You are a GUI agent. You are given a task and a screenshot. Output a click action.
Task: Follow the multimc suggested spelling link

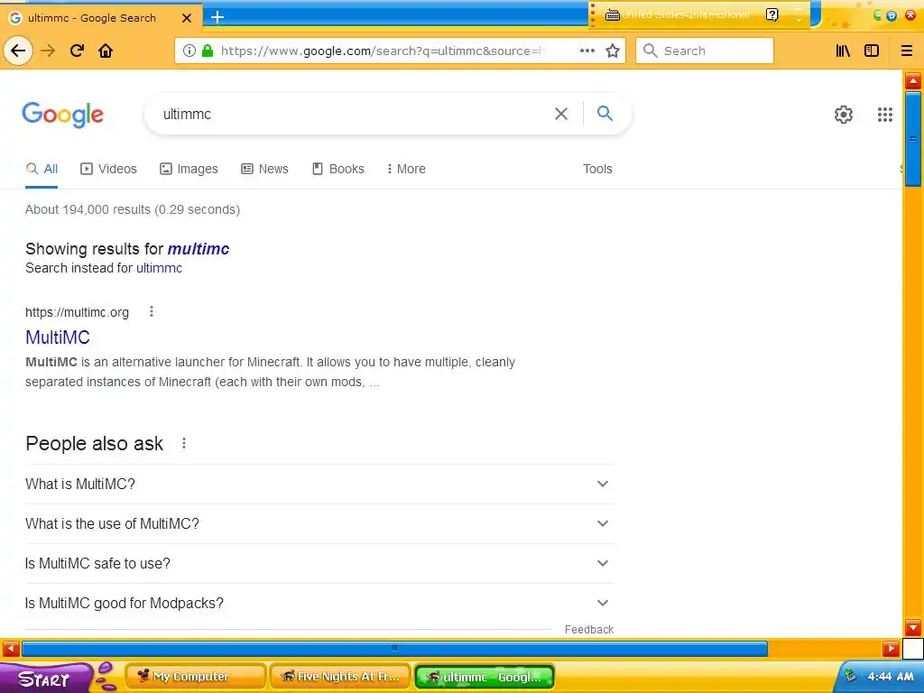[x=199, y=249]
